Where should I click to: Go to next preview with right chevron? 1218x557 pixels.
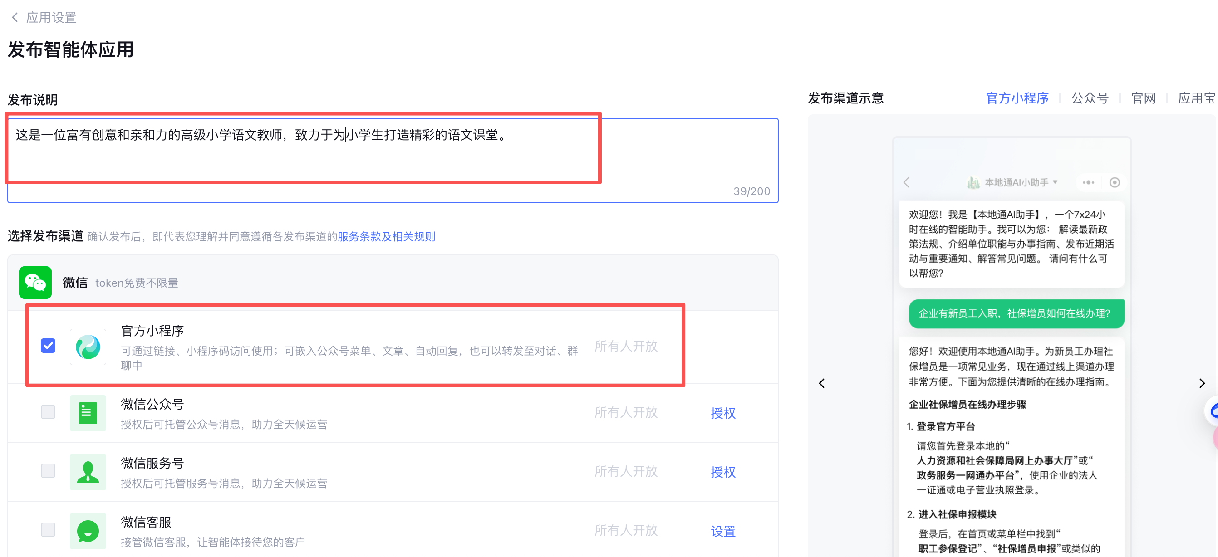tap(1202, 383)
